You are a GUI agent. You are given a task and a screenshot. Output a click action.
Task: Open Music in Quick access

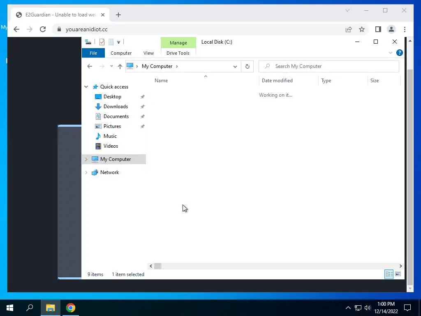click(110, 136)
